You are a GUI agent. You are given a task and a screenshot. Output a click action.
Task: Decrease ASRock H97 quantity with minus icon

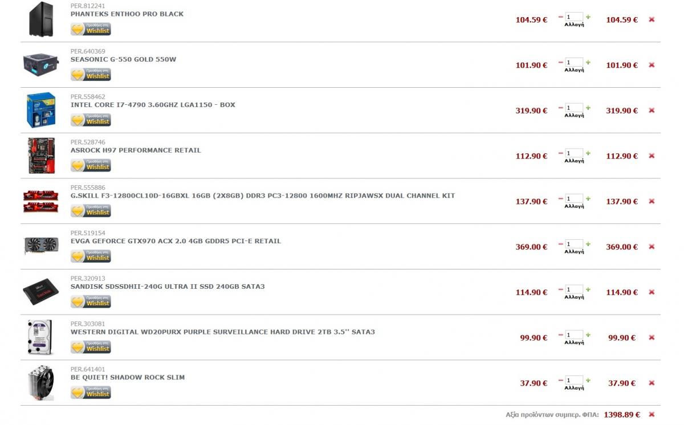(x=561, y=153)
